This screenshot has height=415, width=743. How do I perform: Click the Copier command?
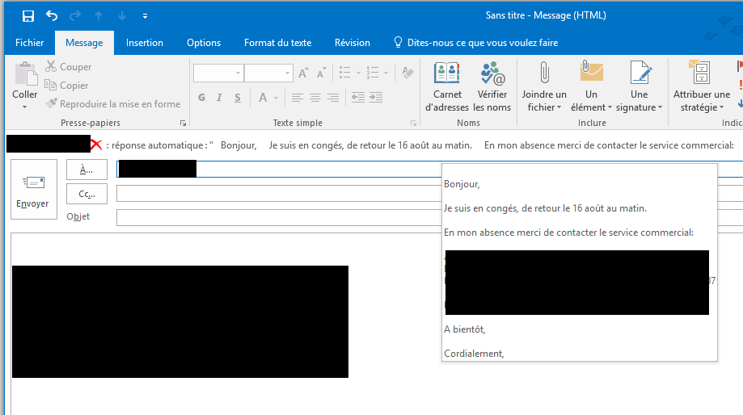click(67, 86)
